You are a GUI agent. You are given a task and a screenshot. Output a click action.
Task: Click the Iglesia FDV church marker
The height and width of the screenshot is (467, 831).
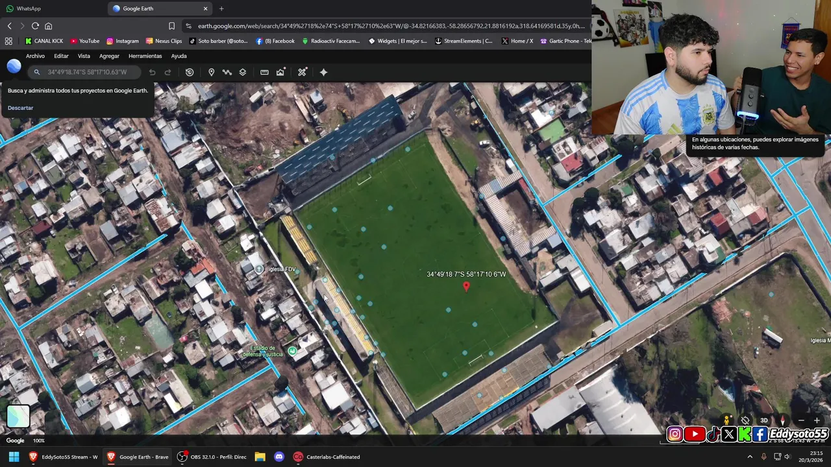pyautogui.click(x=259, y=269)
